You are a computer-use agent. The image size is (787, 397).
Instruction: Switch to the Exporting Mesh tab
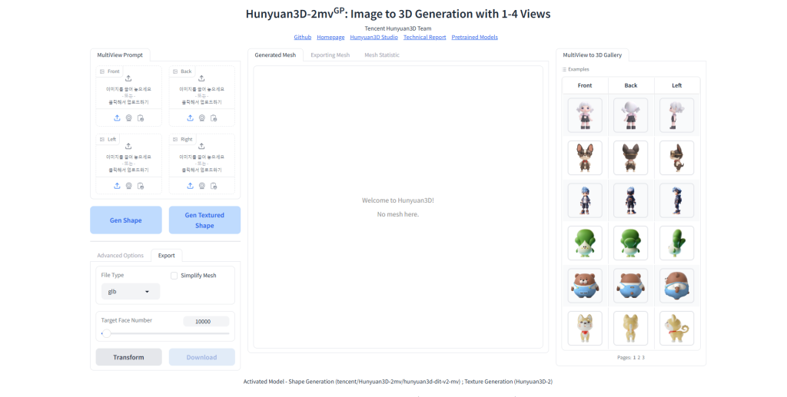330,55
